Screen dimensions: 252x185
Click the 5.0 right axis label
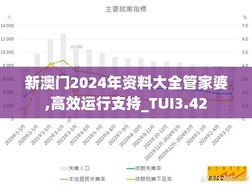(245, 53)
